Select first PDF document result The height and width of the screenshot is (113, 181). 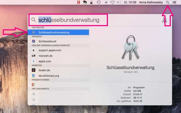(58, 94)
